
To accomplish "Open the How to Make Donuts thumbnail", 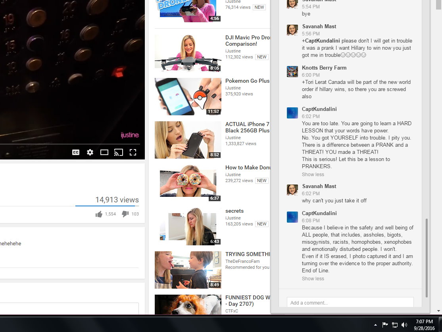I will (x=188, y=181).
